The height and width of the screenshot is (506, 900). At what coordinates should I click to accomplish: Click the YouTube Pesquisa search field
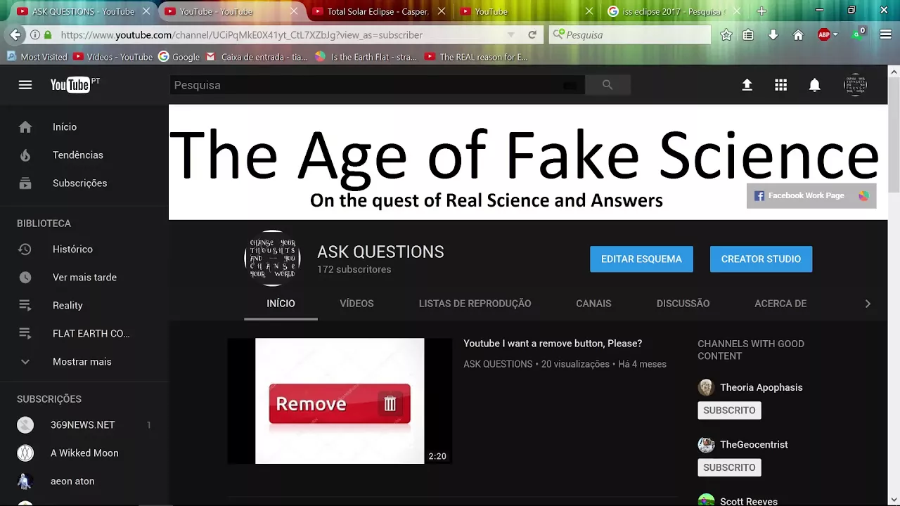378,85
